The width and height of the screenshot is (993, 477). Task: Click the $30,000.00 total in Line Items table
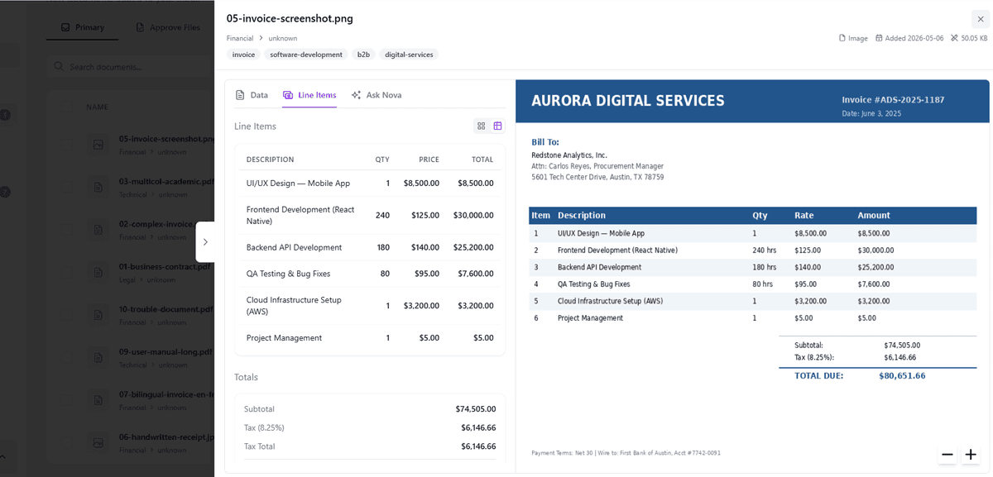[x=473, y=215]
